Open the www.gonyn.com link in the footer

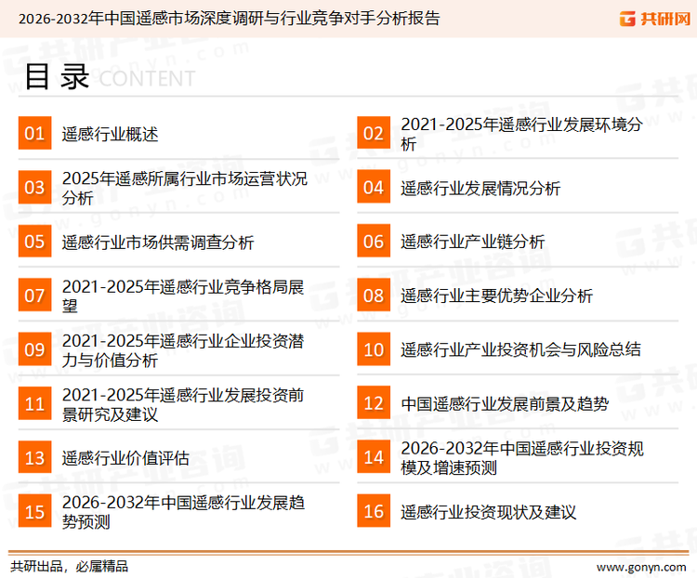(641, 568)
